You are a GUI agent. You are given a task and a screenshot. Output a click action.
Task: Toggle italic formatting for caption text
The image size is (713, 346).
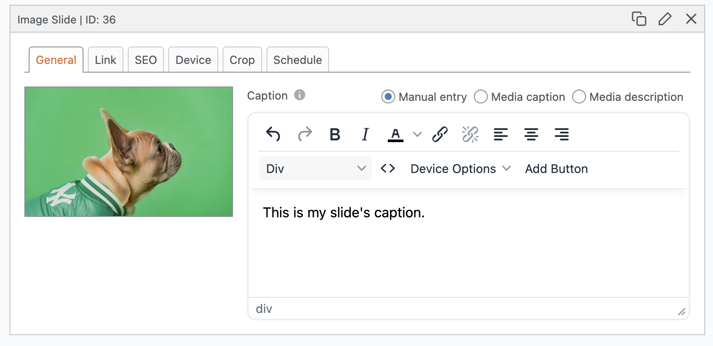pos(365,134)
